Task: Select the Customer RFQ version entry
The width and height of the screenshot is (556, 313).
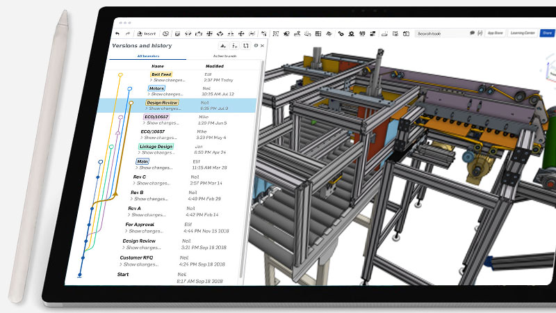Action: point(136,258)
